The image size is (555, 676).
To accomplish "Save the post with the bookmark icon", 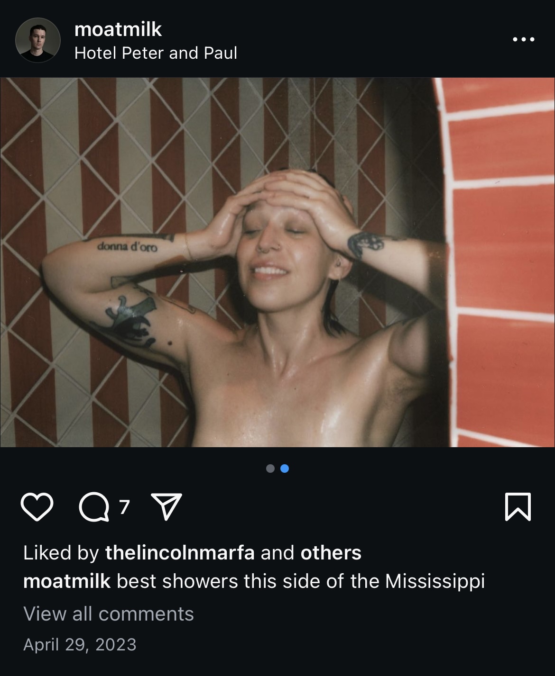I will [x=518, y=507].
